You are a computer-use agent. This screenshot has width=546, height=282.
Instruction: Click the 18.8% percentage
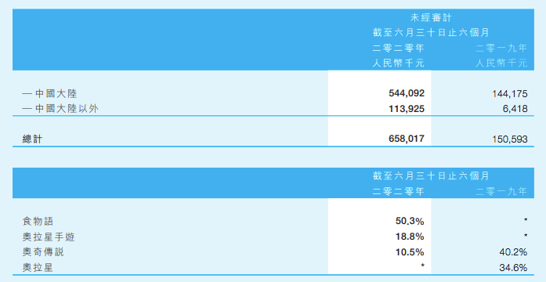coord(410,237)
